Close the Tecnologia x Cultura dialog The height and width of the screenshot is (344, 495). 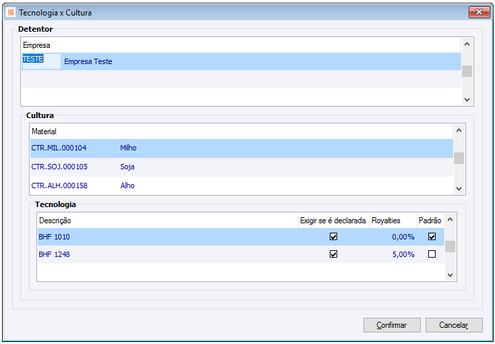[x=479, y=12]
